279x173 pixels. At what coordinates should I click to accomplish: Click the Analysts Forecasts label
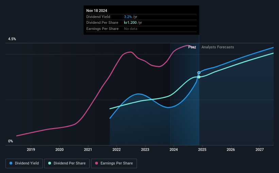[x=217, y=47]
